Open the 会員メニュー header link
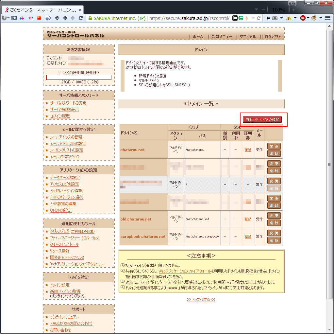The width and height of the screenshot is (334, 334). (x=222, y=37)
